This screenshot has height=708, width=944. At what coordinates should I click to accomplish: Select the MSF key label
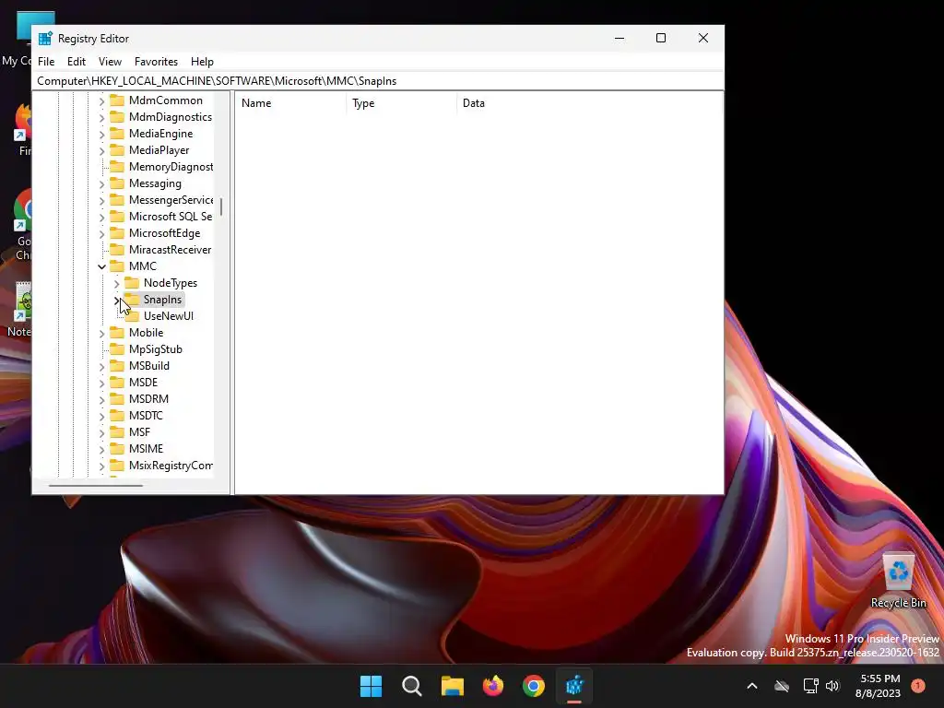[x=140, y=431]
